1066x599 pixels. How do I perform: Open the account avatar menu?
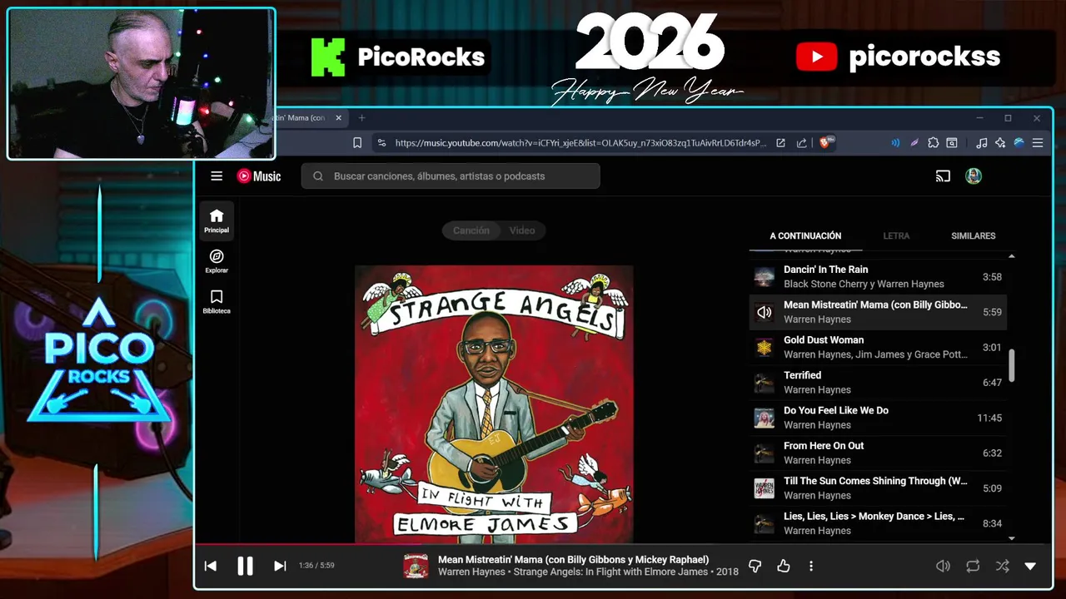coord(974,176)
